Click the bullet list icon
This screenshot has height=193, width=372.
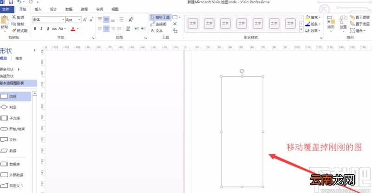tap(122, 19)
